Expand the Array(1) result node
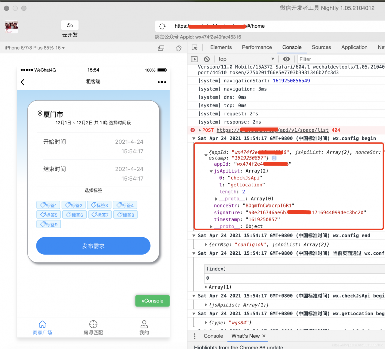385x349 pixels. [x=206, y=287]
